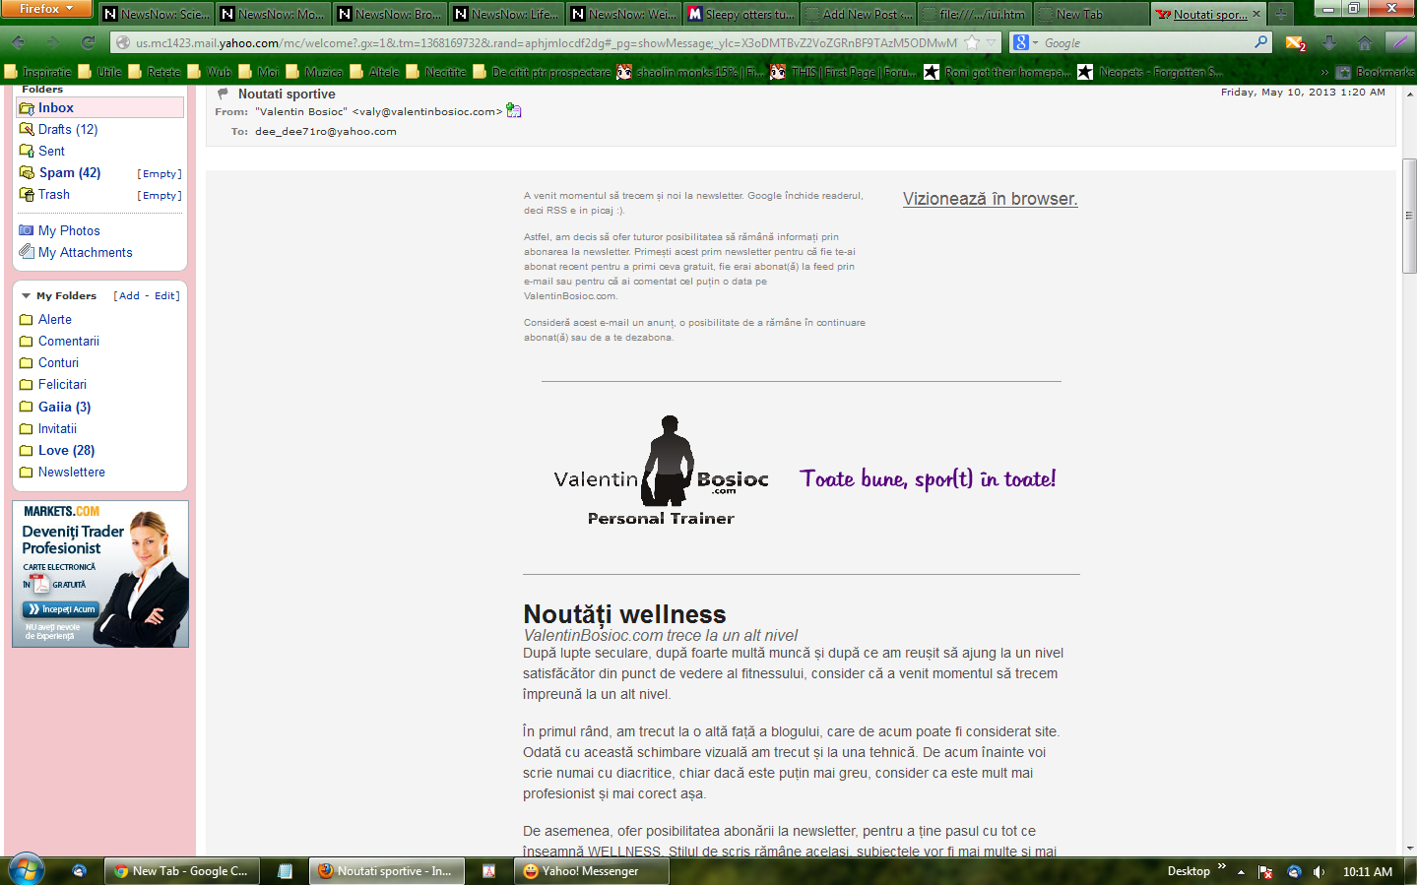This screenshot has height=885, width=1417.
Task: Open the shaolin monks bookmark
Action: coord(690,72)
